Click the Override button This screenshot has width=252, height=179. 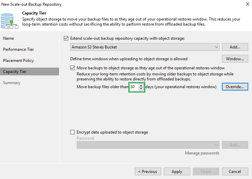[235, 87]
